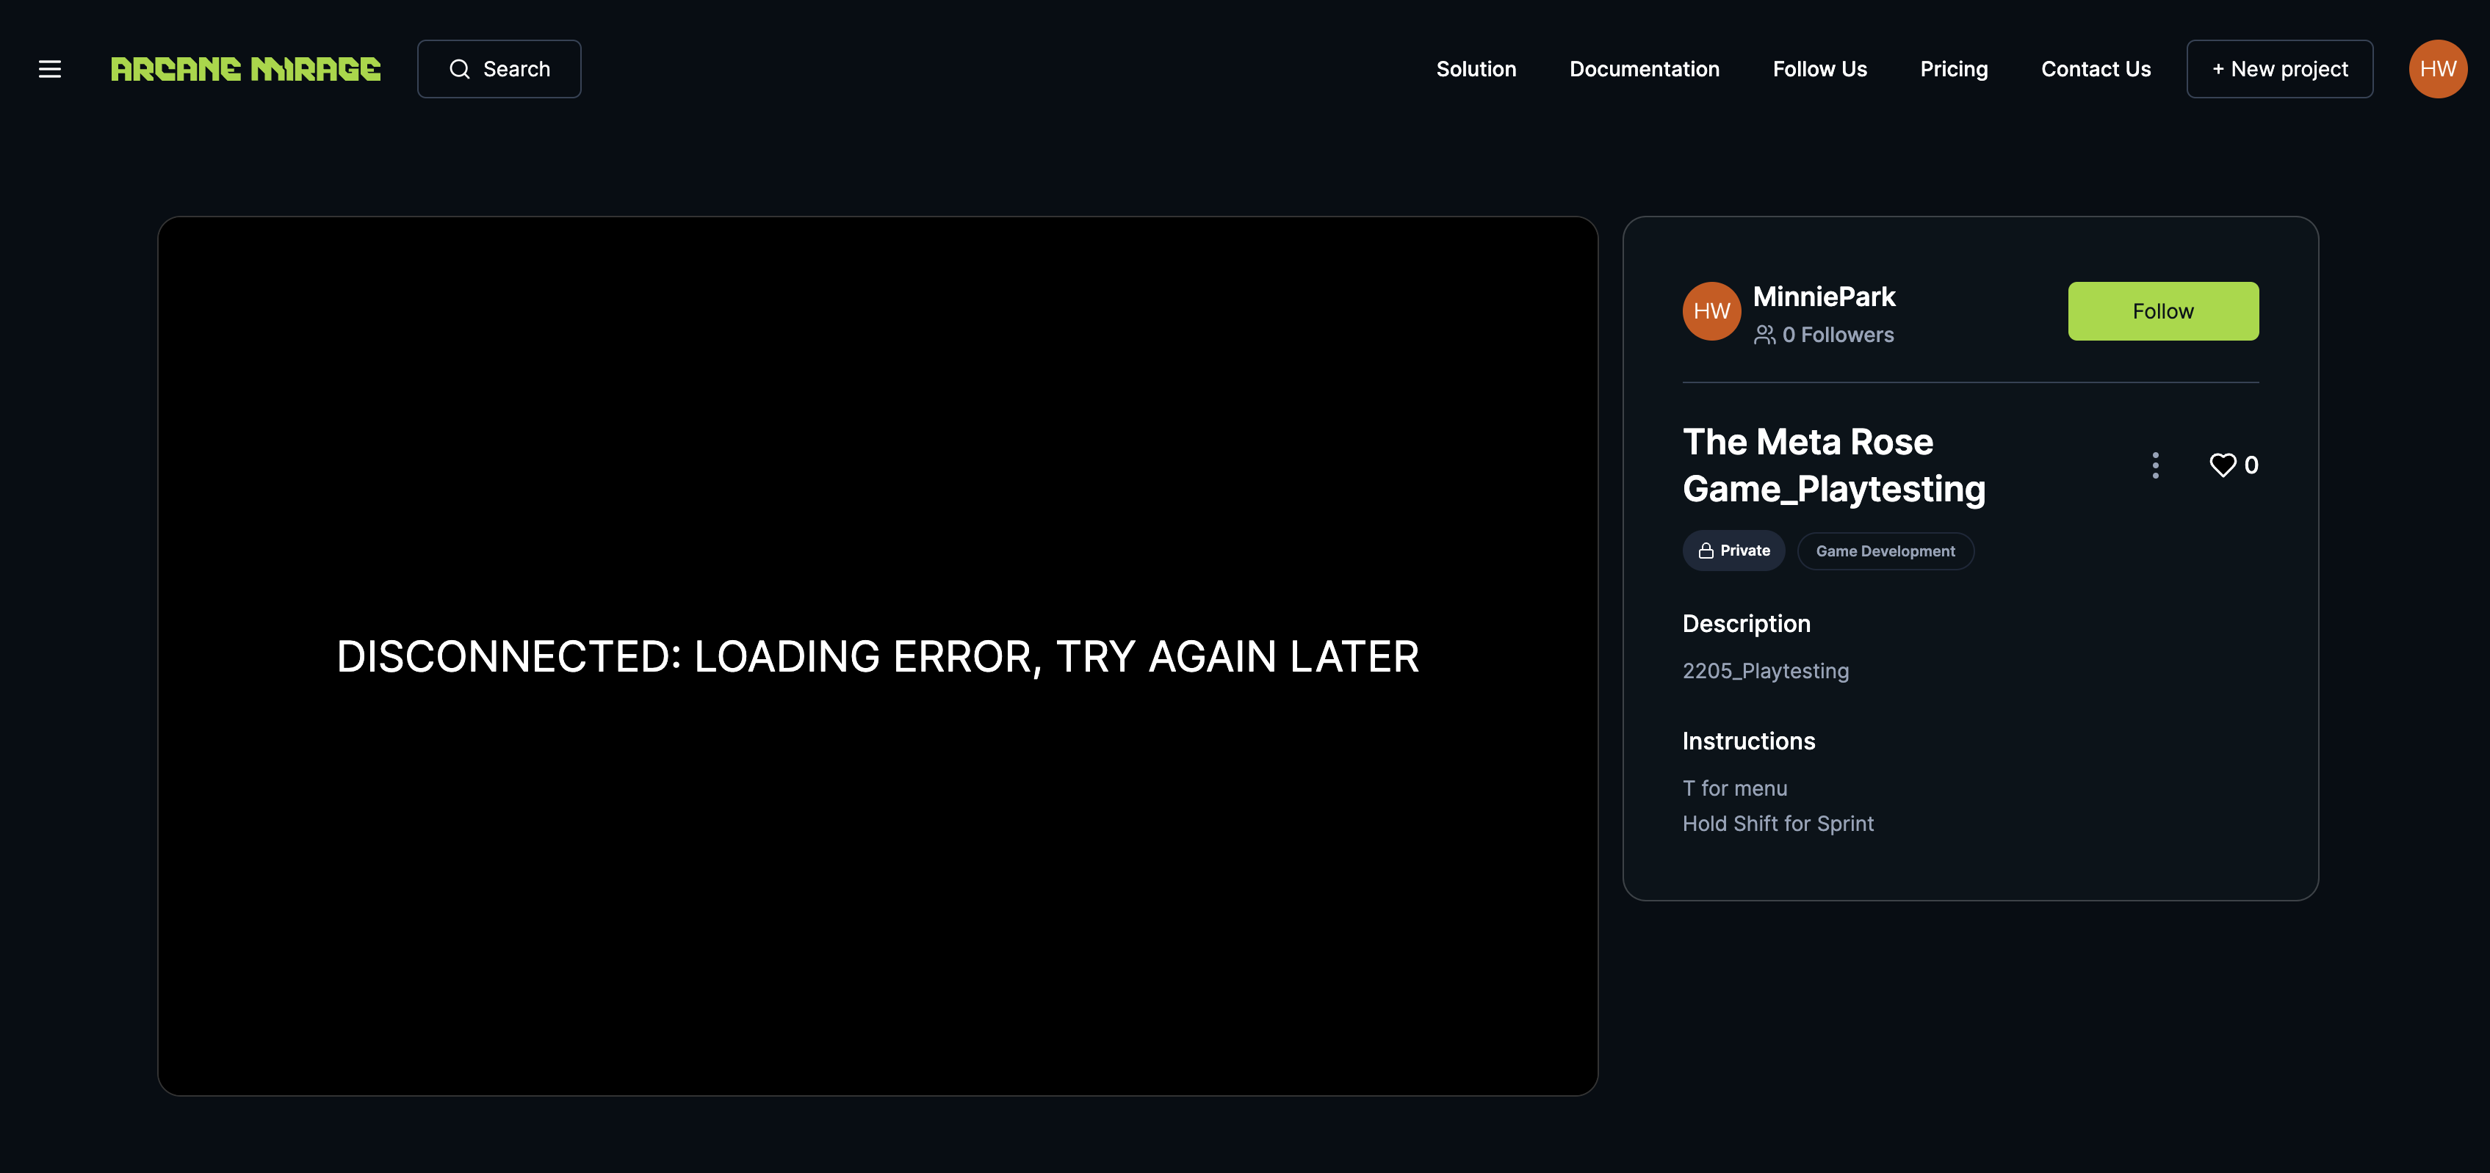Click the followers people icon

[1764, 335]
